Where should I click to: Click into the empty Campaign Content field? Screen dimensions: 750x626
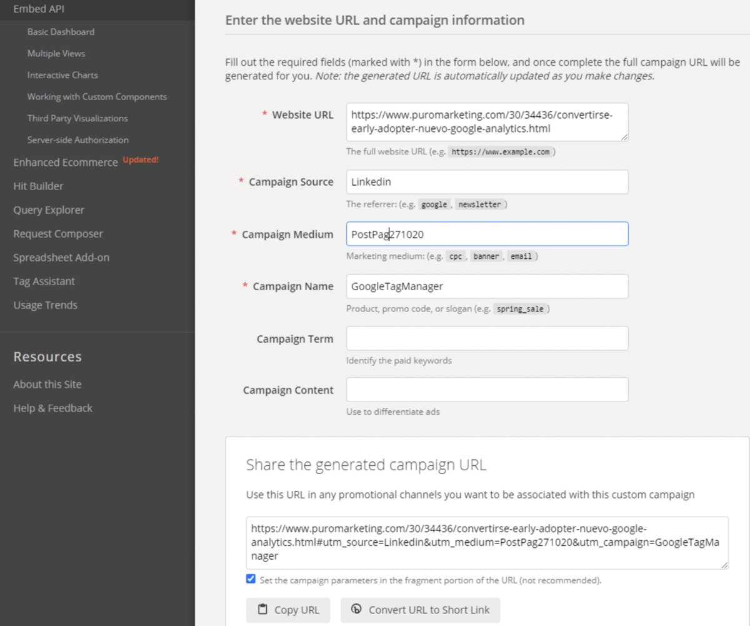coord(487,390)
